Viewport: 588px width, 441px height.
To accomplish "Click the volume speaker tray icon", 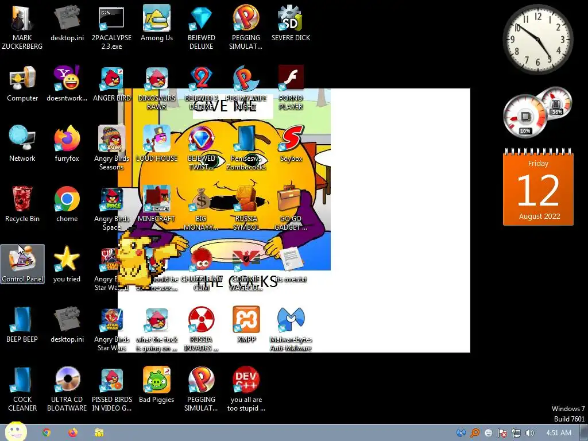I will (x=530, y=433).
